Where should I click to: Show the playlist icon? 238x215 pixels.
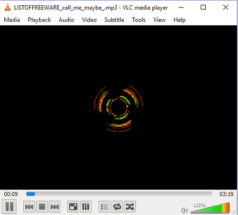pos(105,207)
